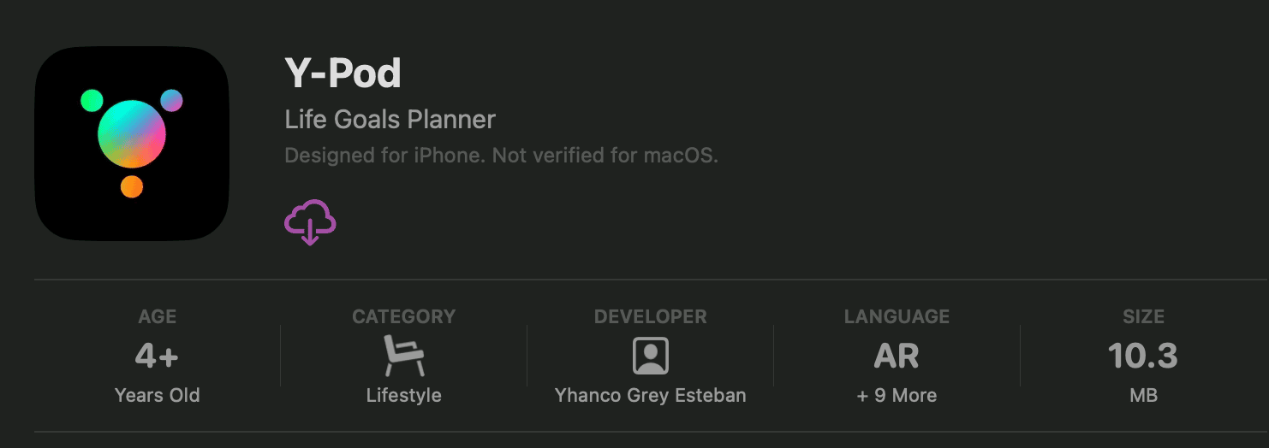The image size is (1269, 448).
Task: Open Yhanco Grey Esteban developer link
Action: pyautogui.click(x=651, y=396)
